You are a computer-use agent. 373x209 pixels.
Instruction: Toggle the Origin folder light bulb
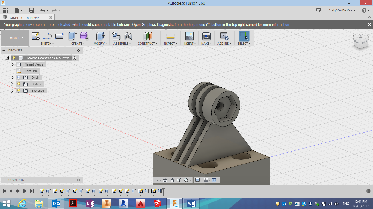(x=19, y=78)
